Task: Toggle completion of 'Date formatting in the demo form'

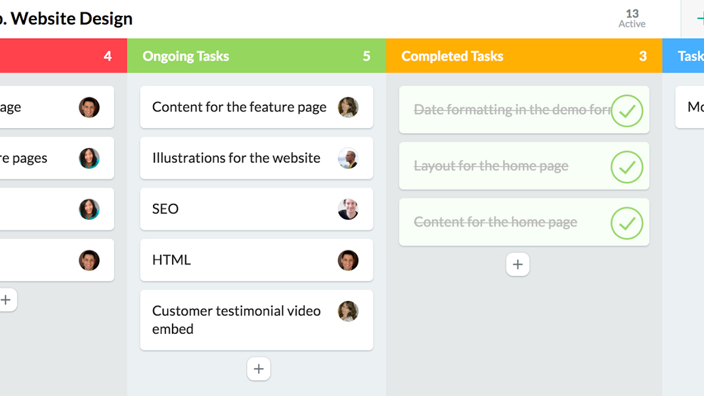Action: pos(627,110)
